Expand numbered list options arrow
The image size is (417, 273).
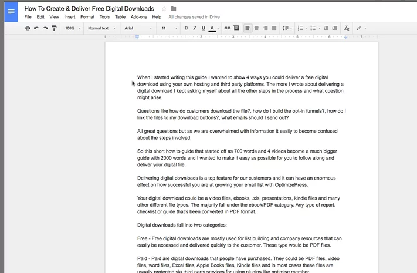click(307, 28)
